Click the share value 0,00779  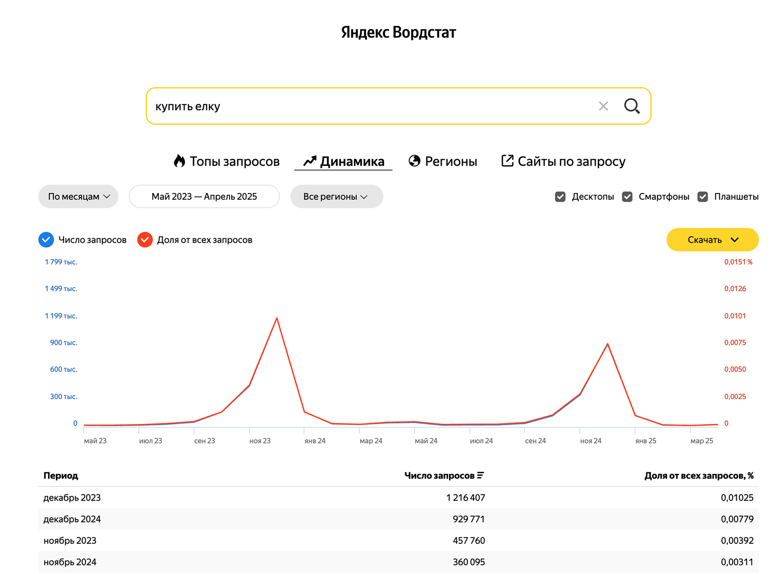click(737, 519)
